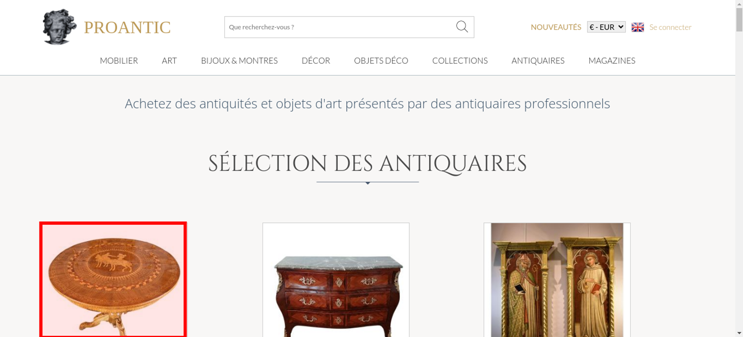Open the COLLECTIONS menu
Viewport: 743px width, 337px height.
tap(460, 60)
